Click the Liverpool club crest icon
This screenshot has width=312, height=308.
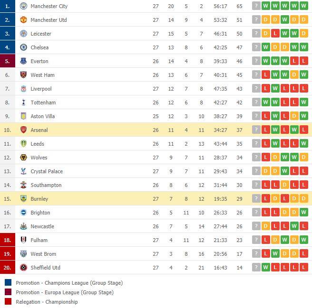coord(23,89)
